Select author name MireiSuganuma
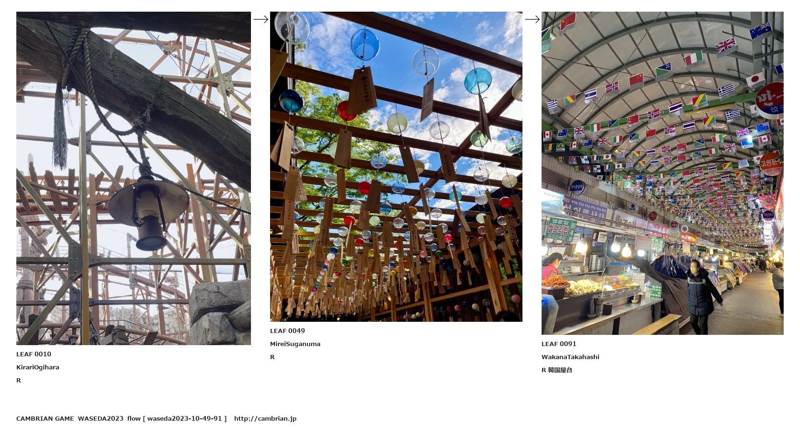The width and height of the screenshot is (800, 430). point(295,344)
